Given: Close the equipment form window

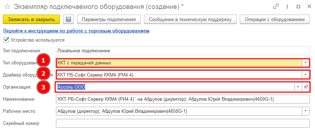Looking at the screenshot, I should click(x=309, y=7).
